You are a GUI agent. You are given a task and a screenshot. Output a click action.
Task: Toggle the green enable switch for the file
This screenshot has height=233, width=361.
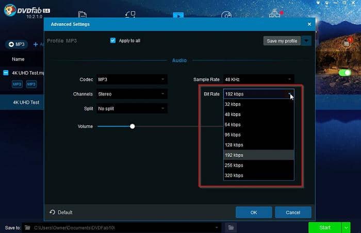344,73
